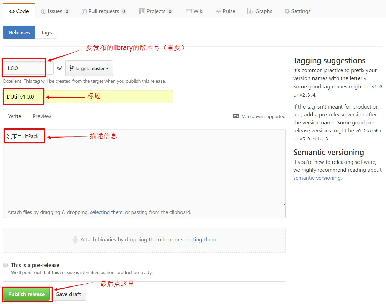Click 'selecting them' link for binaries
This screenshot has height=304, width=386.
(x=199, y=239)
